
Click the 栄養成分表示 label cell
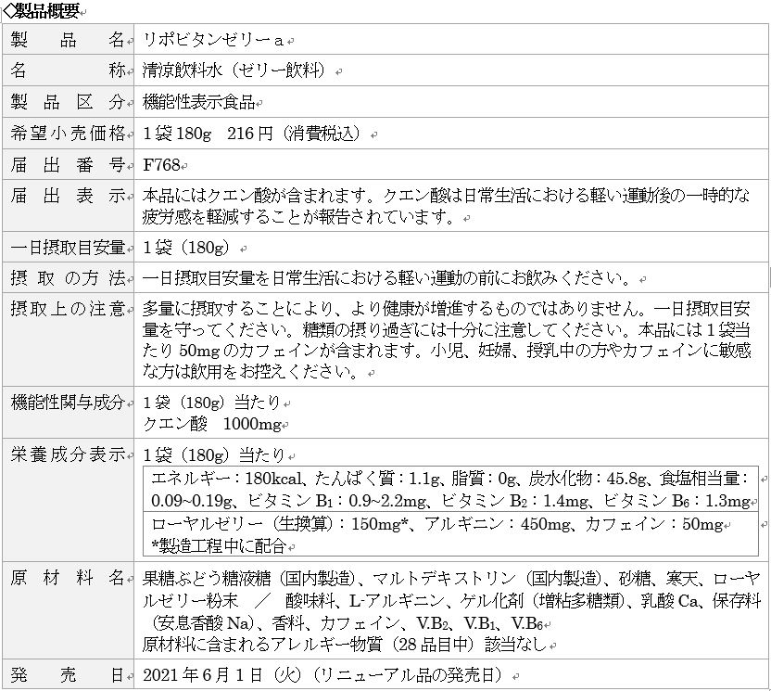(67, 455)
